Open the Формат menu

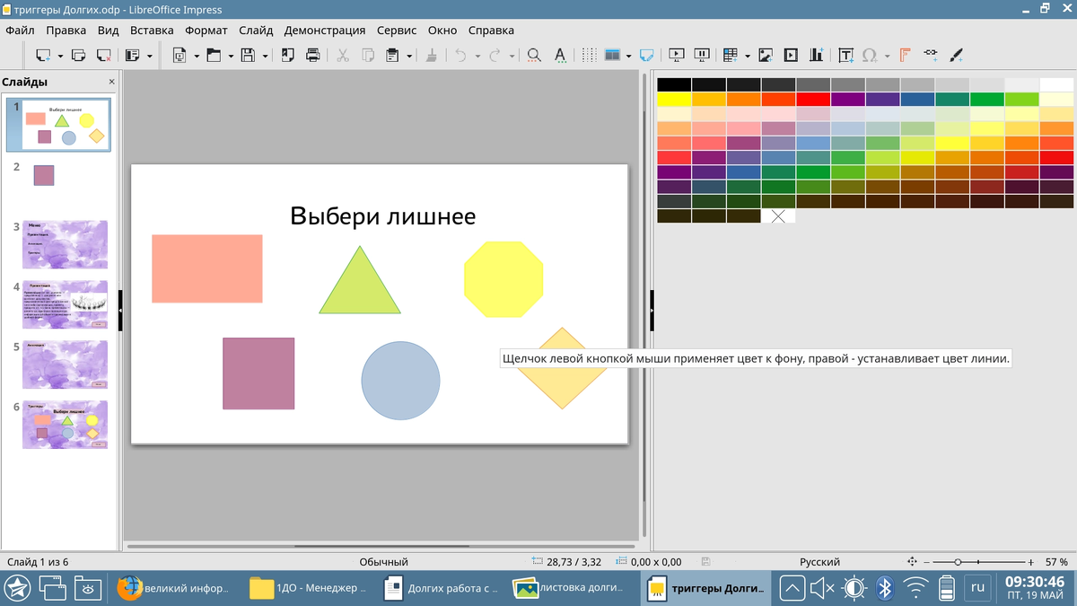click(x=206, y=30)
